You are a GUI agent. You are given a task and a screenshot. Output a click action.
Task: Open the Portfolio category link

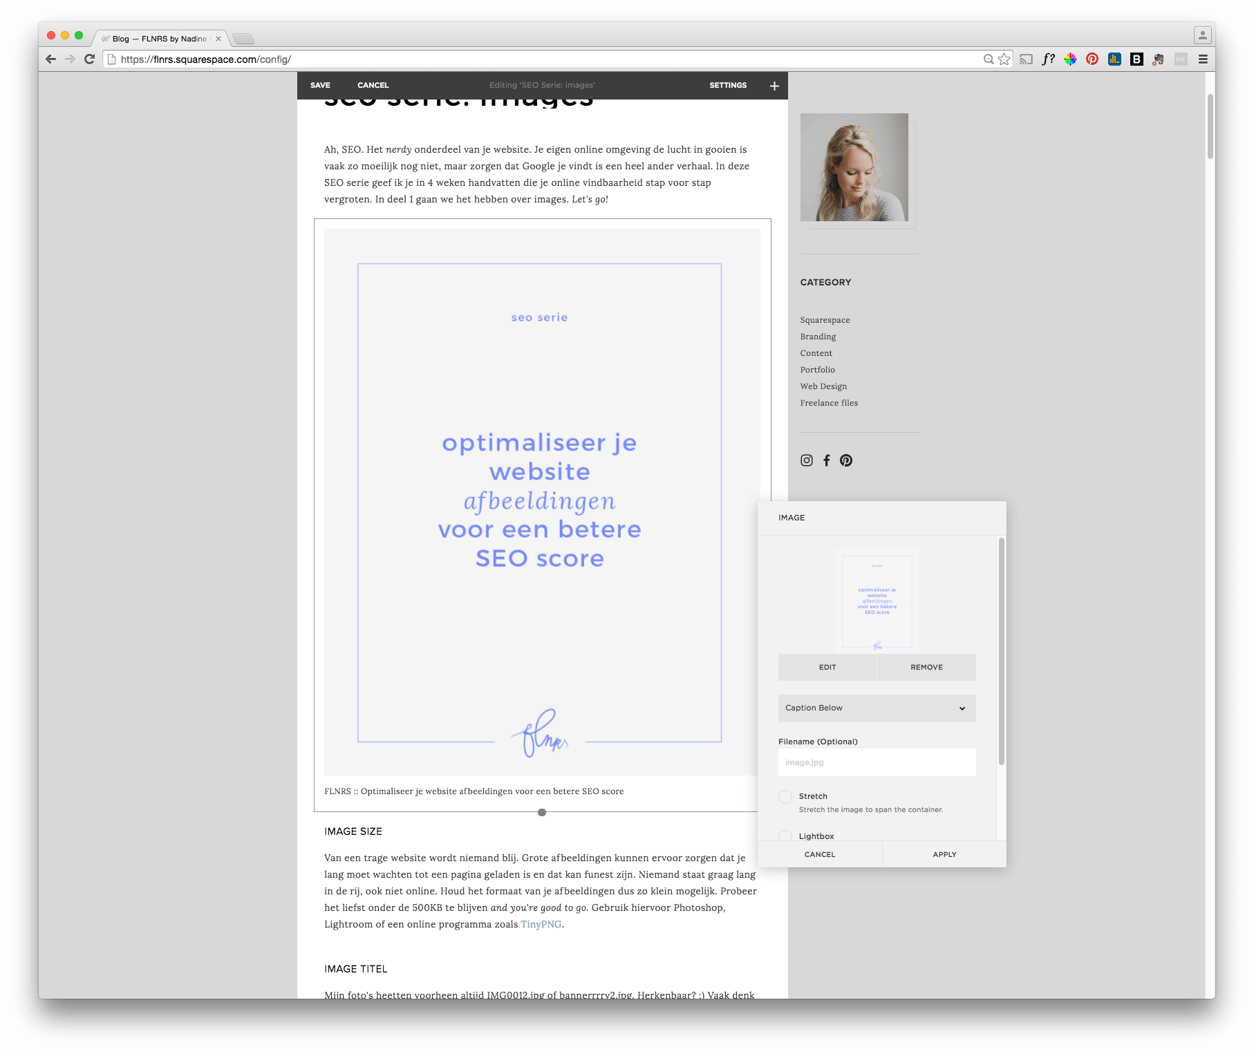pyautogui.click(x=817, y=370)
